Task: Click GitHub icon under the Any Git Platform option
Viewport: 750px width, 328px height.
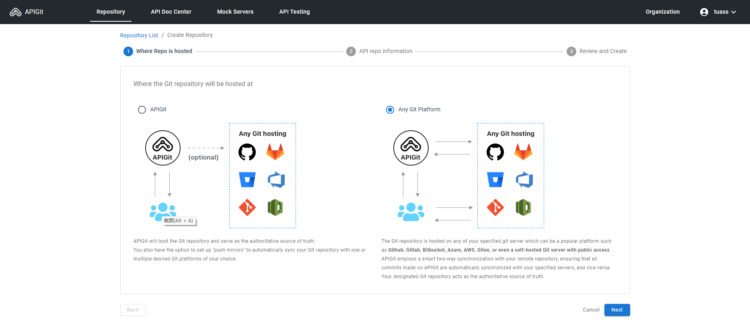Action: point(495,152)
